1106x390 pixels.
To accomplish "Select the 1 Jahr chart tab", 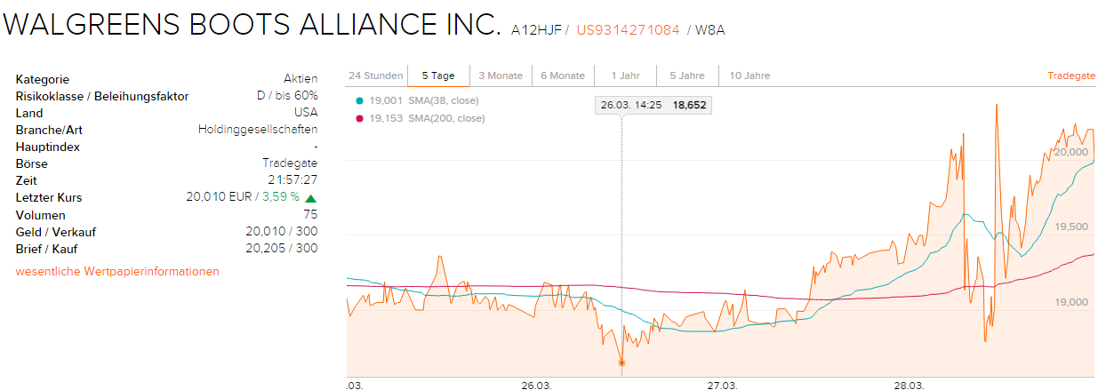I will point(625,76).
